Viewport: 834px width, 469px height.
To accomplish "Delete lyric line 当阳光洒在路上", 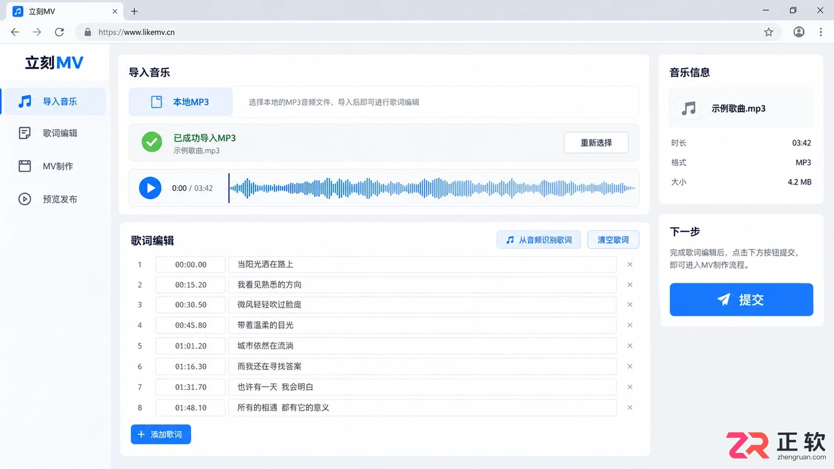I will pos(630,265).
